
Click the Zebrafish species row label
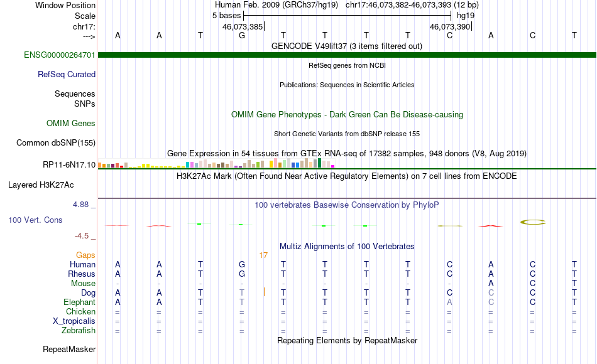[79, 331]
